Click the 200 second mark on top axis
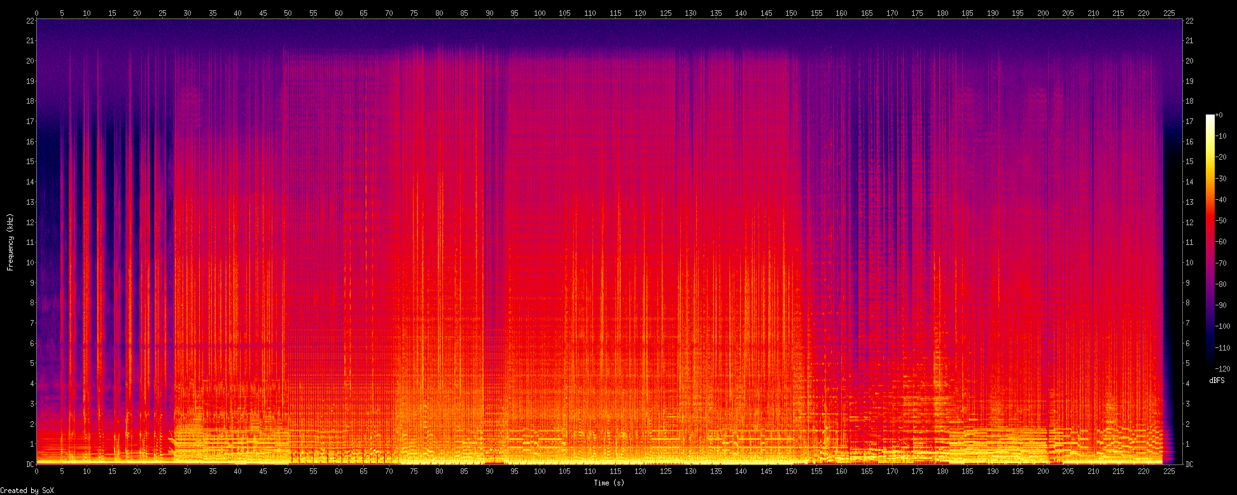The height and width of the screenshot is (495, 1237). point(1043,13)
